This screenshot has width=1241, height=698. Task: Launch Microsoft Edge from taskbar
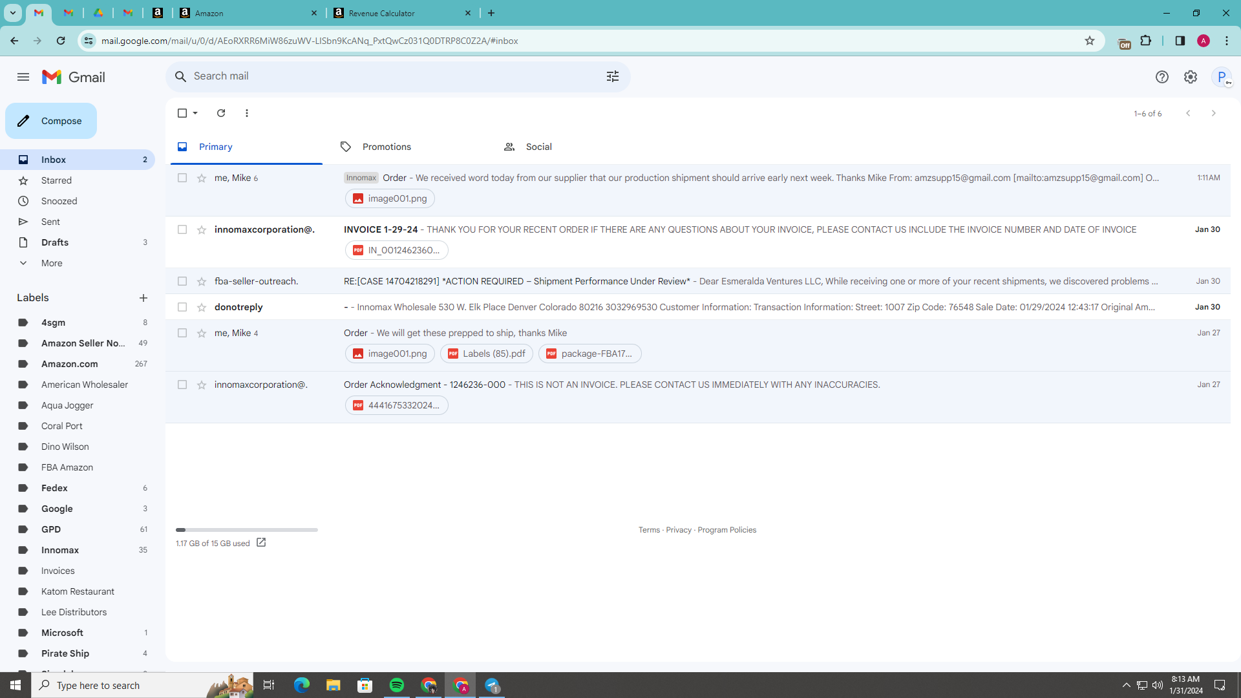(301, 685)
